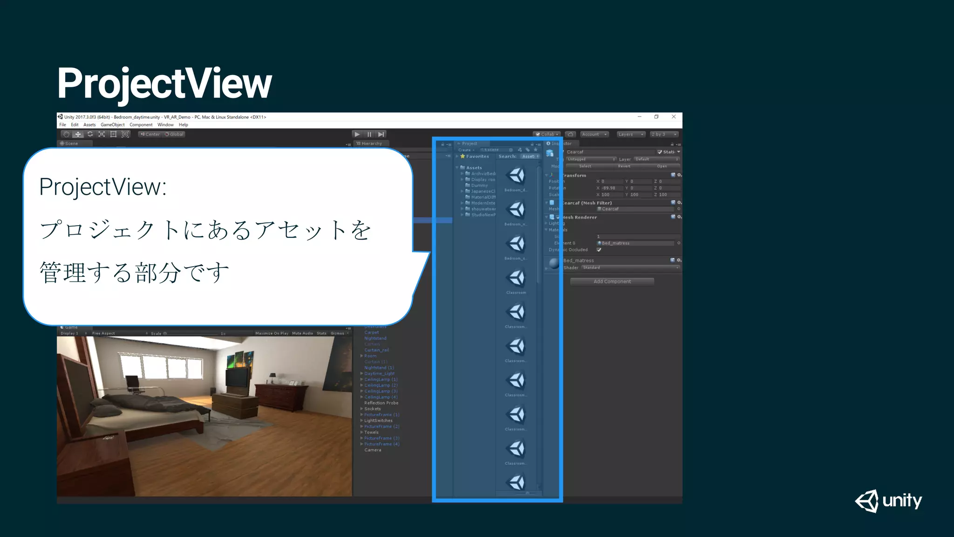Viewport: 954px width, 537px height.
Task: Expand the Room object in Hierarchy
Action: pos(361,356)
